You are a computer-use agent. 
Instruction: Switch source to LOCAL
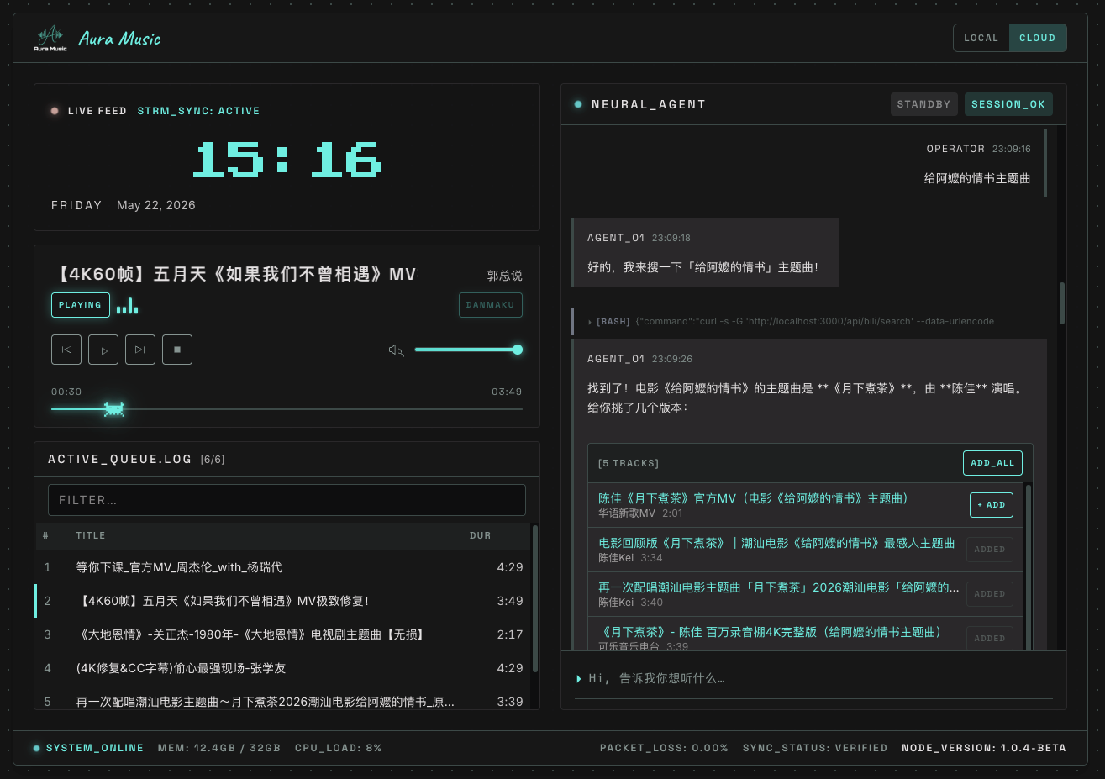pyautogui.click(x=981, y=38)
